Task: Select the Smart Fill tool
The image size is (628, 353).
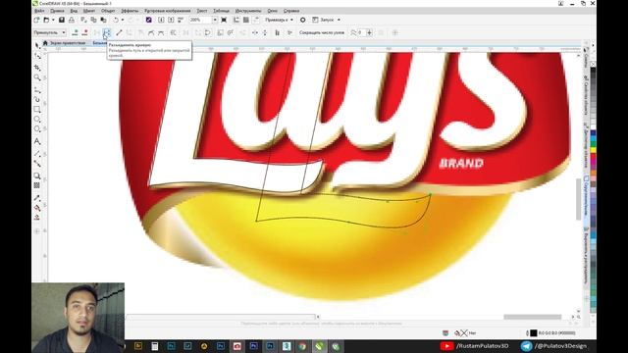Action: (x=37, y=218)
